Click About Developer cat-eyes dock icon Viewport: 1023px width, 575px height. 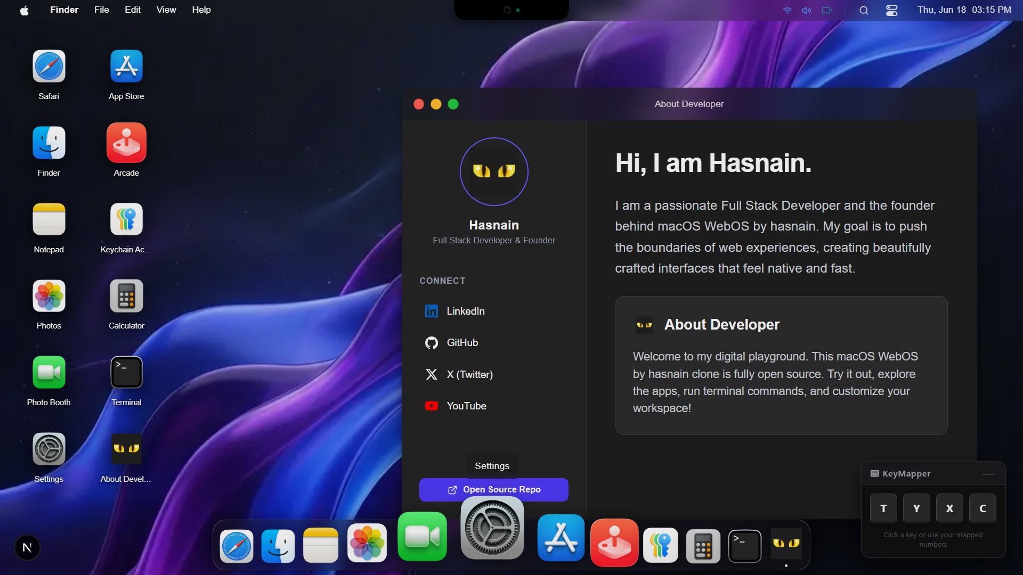coord(786,544)
